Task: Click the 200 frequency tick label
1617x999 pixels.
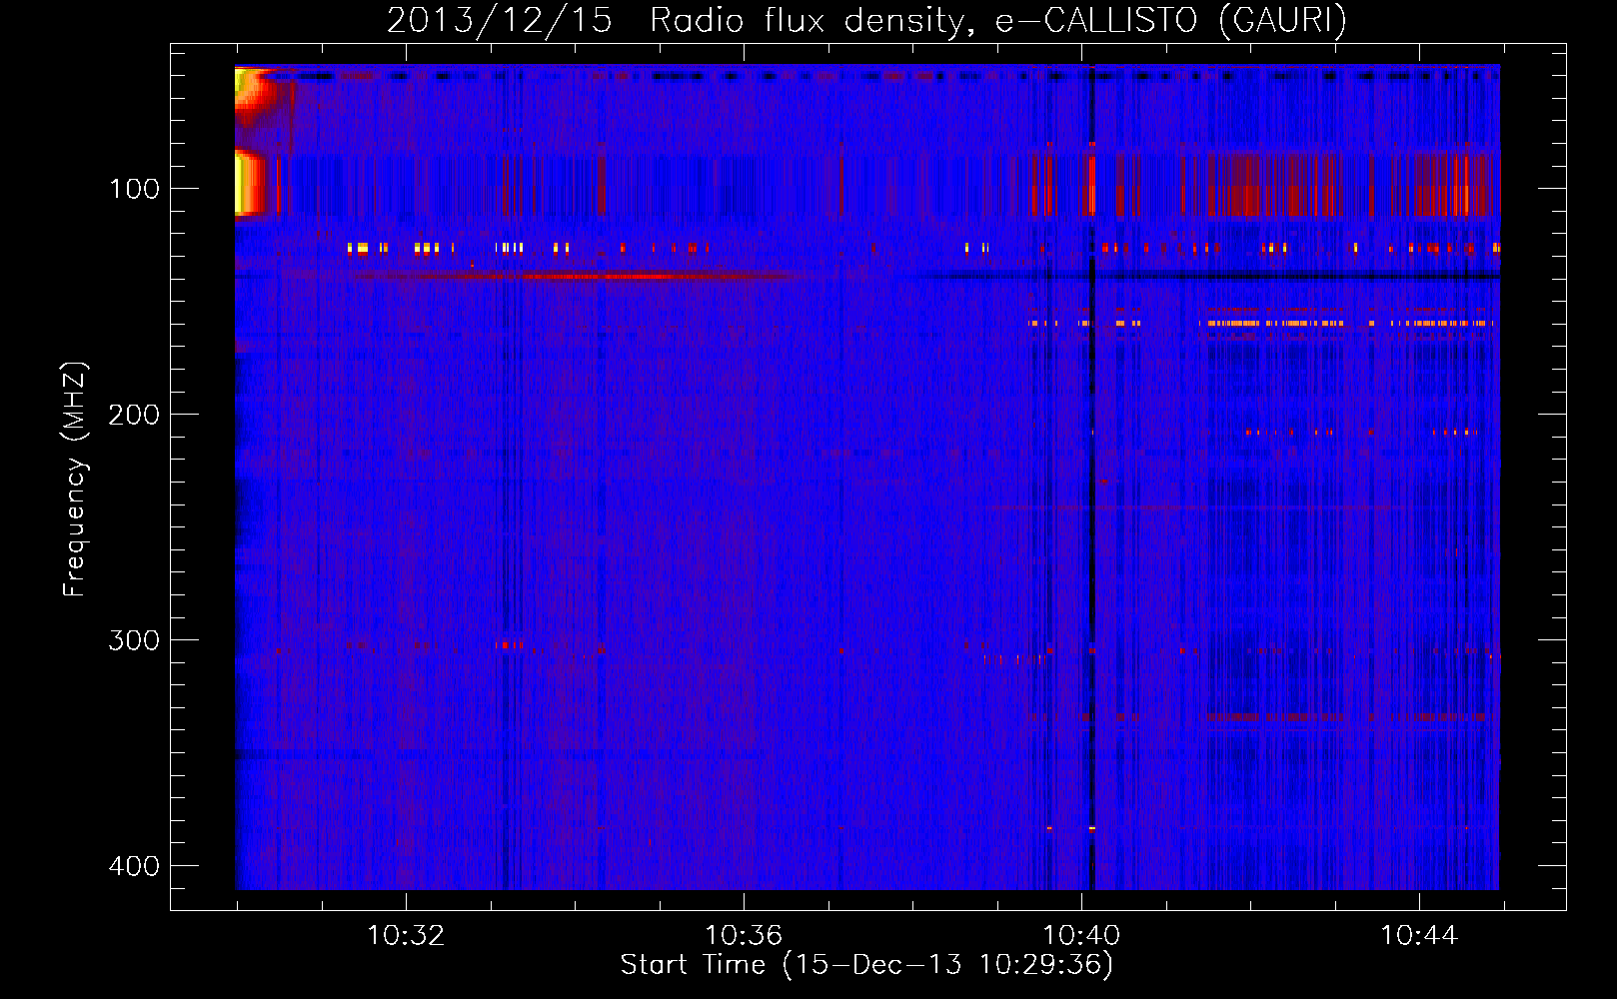Action: click(x=134, y=415)
